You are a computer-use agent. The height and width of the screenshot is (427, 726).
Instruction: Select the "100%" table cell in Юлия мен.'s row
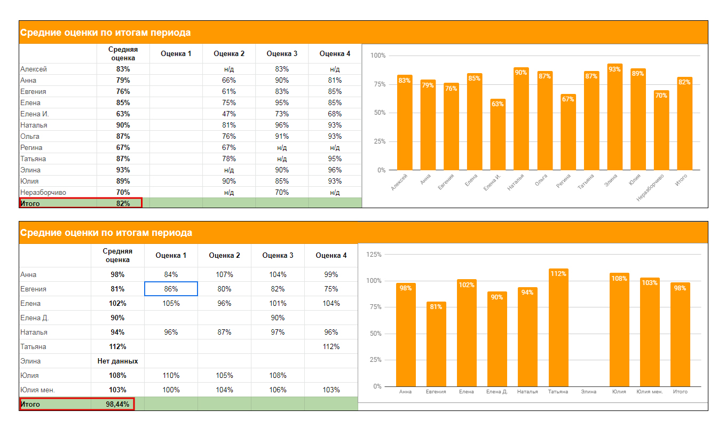coord(171,390)
